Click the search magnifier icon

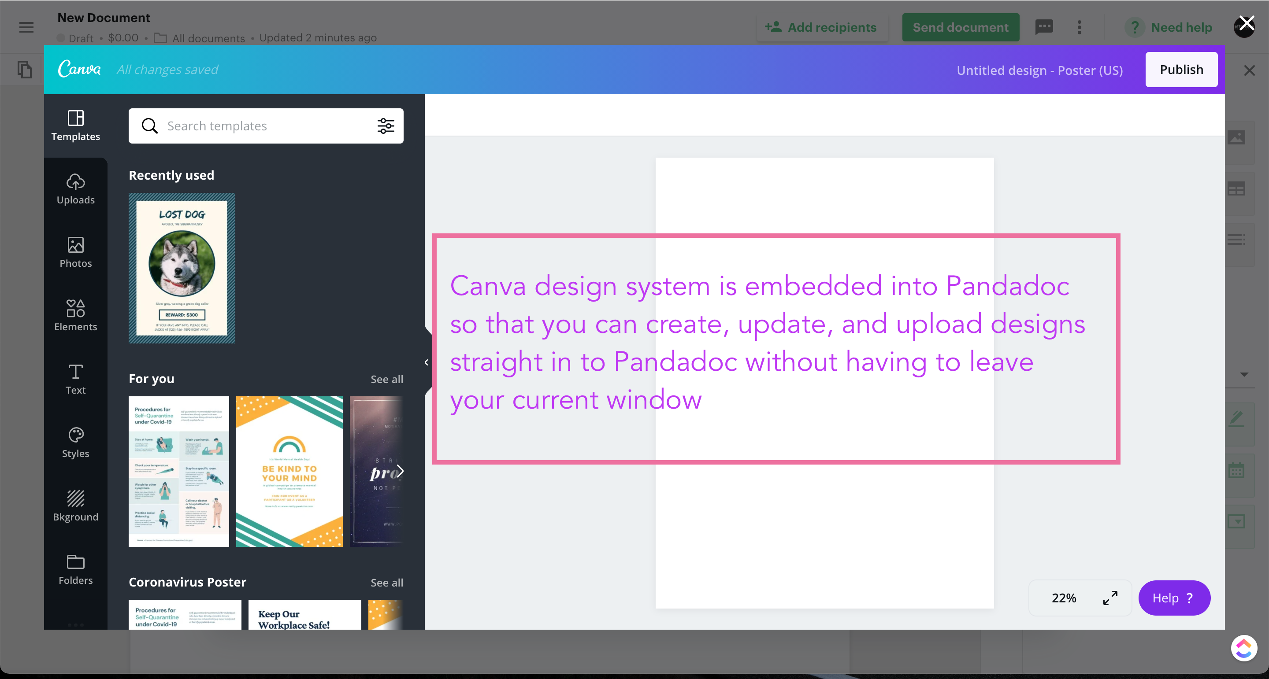pyautogui.click(x=150, y=126)
